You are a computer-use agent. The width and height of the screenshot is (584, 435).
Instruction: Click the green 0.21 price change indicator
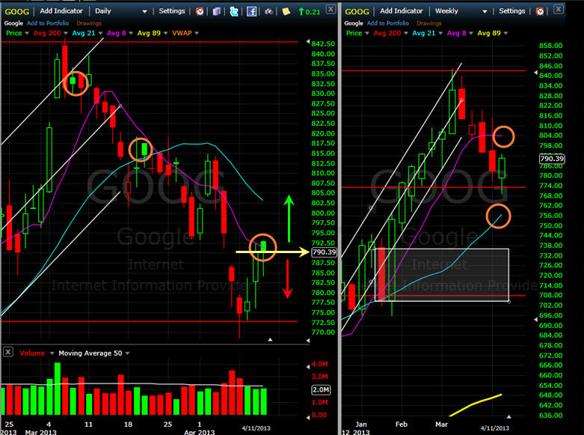[x=310, y=11]
